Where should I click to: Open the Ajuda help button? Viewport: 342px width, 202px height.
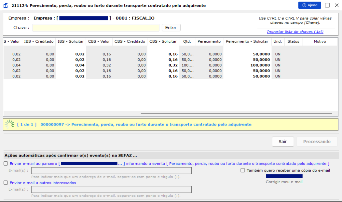click(x=310, y=5)
